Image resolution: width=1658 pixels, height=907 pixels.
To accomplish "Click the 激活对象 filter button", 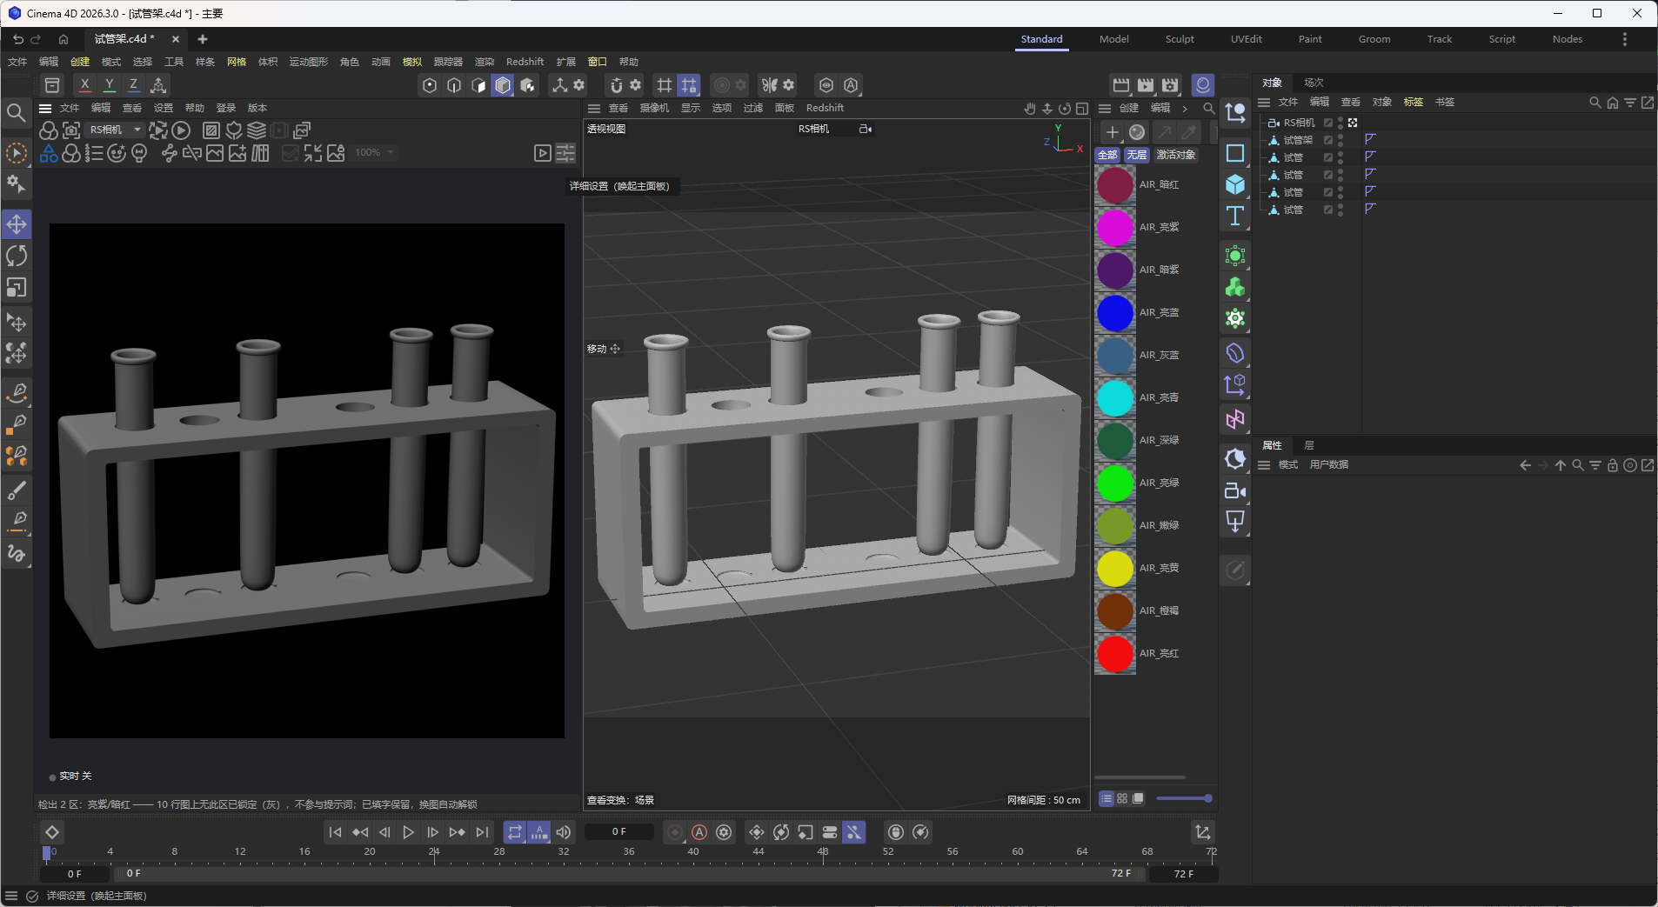I will click(1175, 155).
